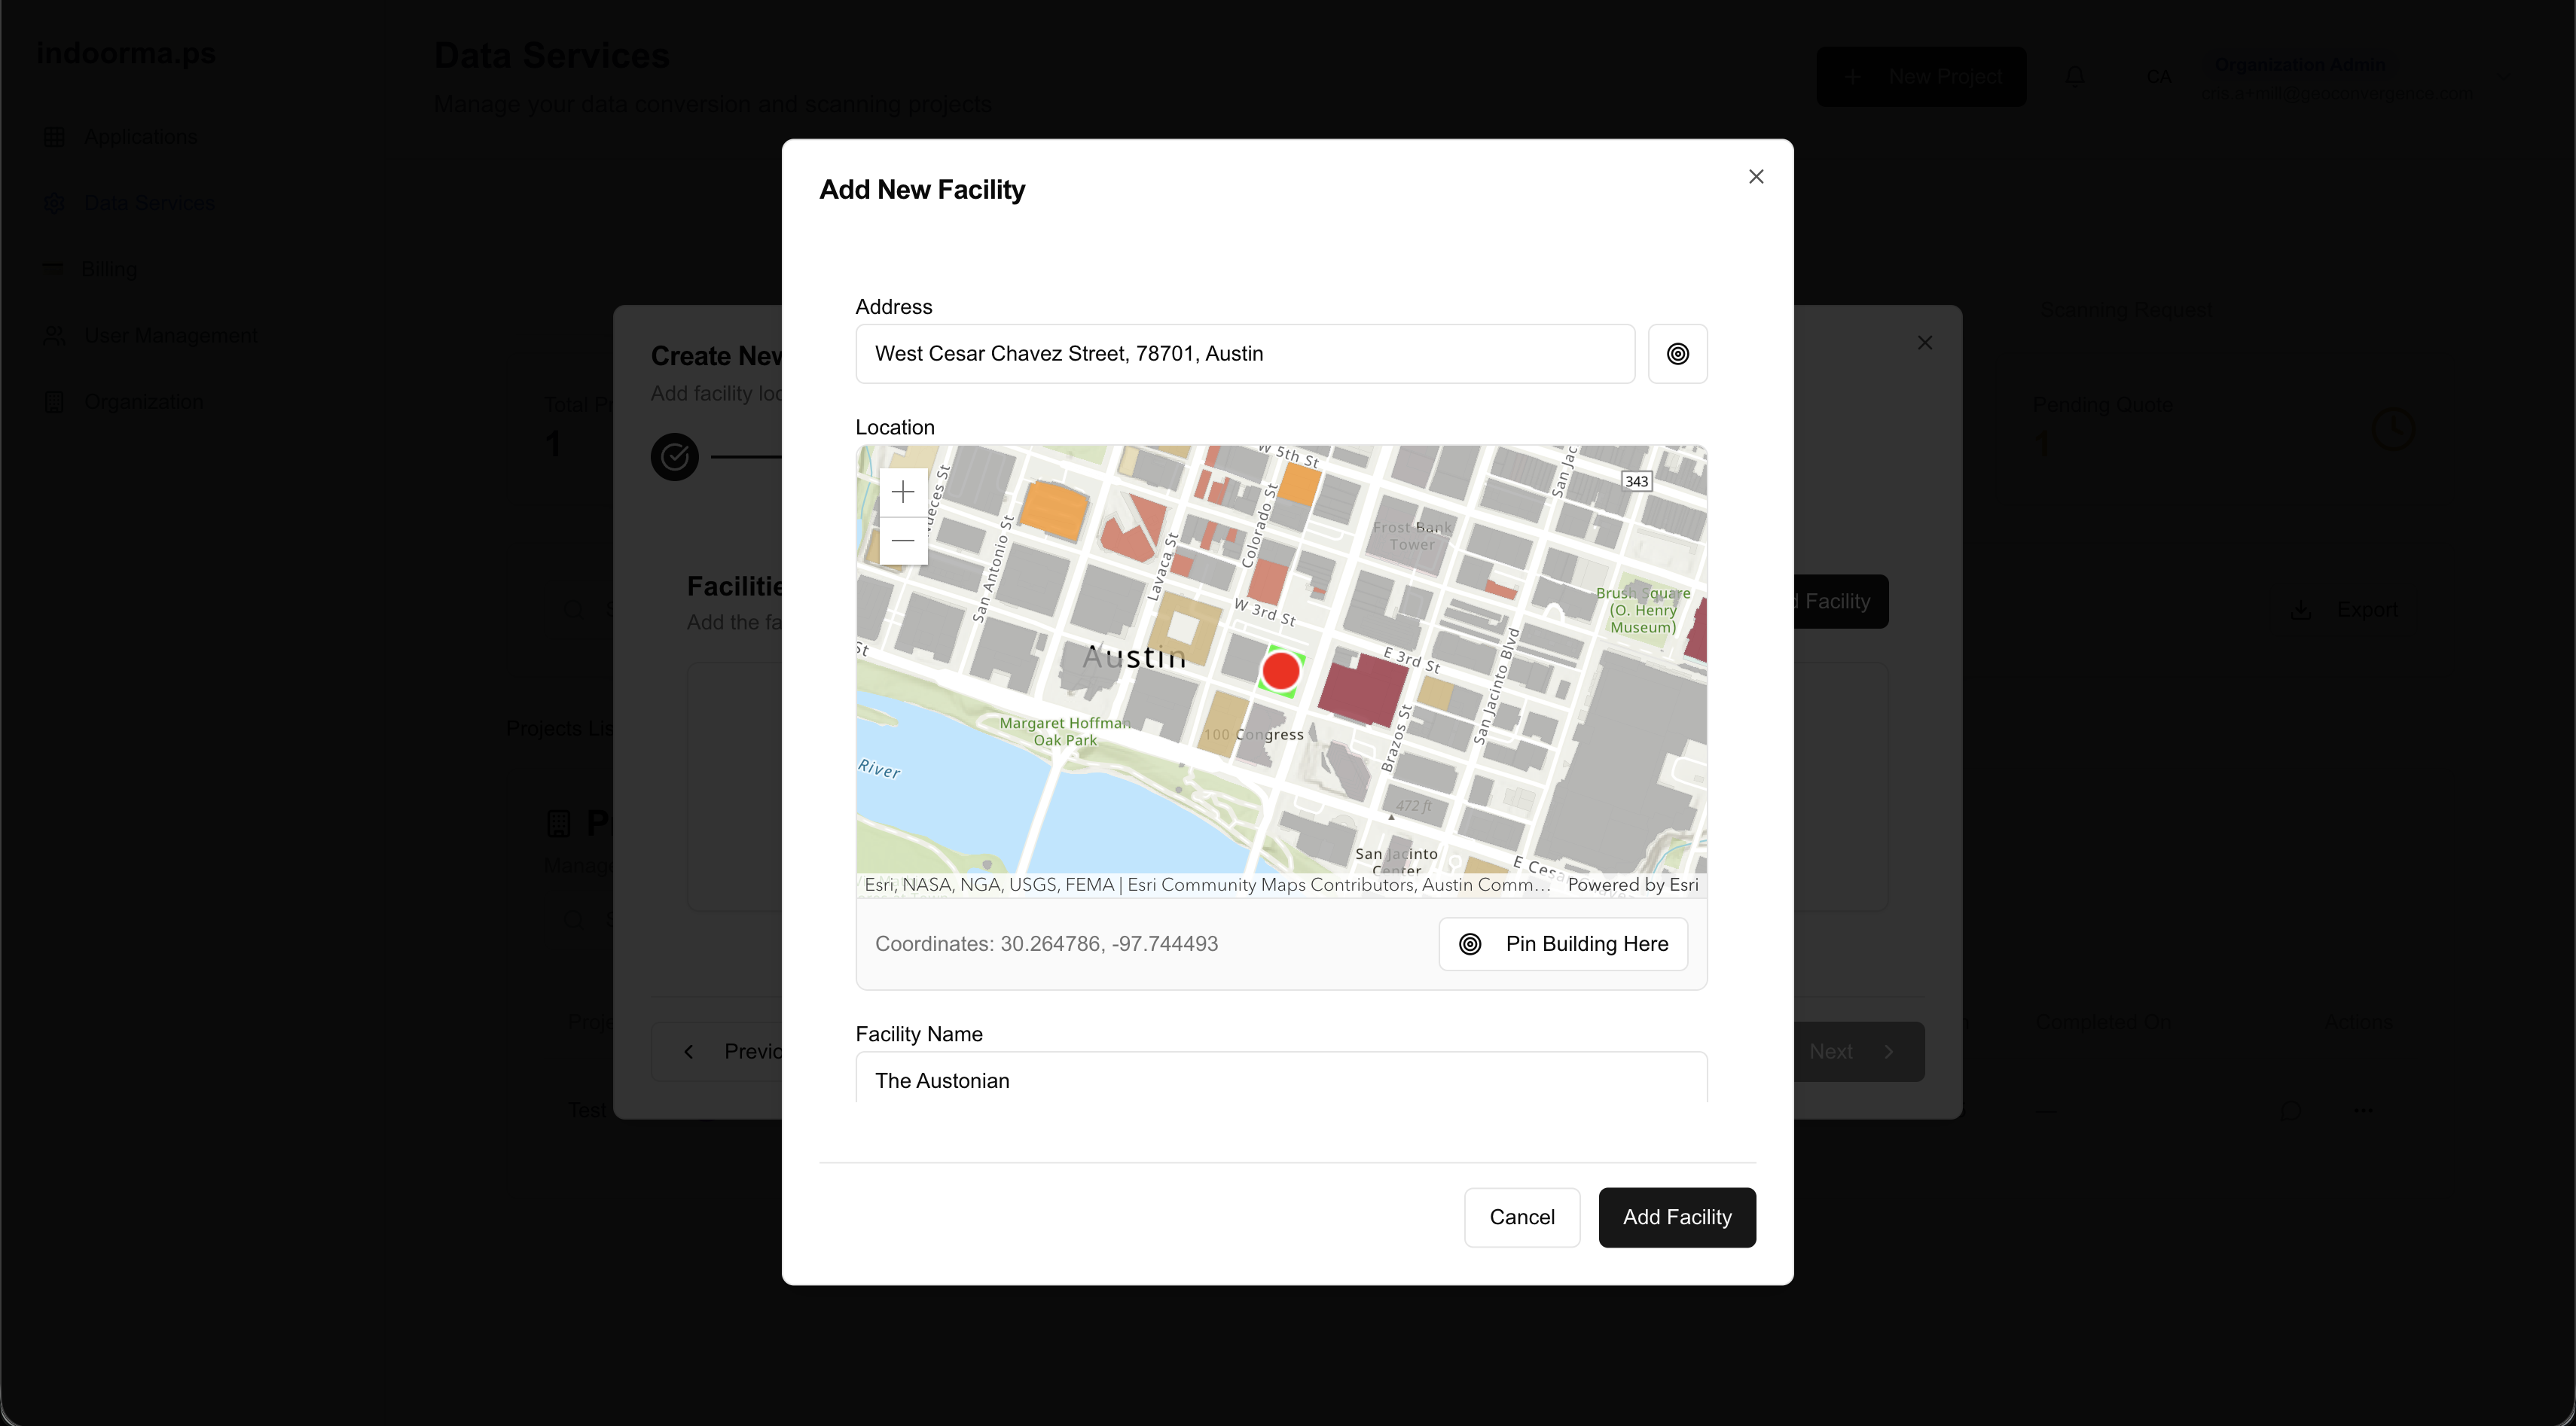Focus the Address input field
Image resolution: width=2576 pixels, height=1426 pixels.
[1245, 354]
